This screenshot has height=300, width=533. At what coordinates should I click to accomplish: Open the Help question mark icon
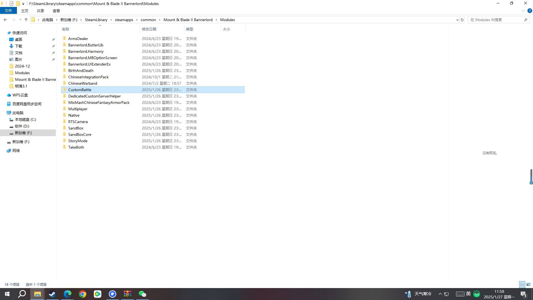click(x=530, y=11)
